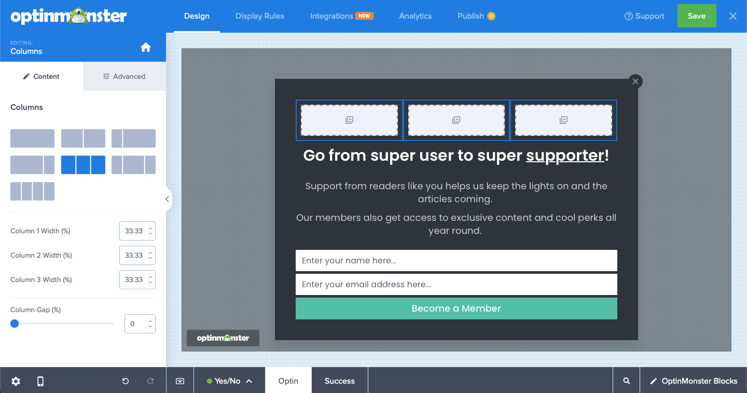
Task: Collapse the left sidebar with the chevron
Action: click(x=167, y=199)
